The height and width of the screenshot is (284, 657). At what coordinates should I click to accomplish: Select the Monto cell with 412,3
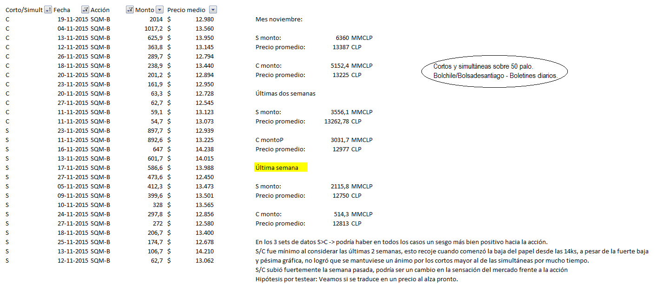pos(155,186)
